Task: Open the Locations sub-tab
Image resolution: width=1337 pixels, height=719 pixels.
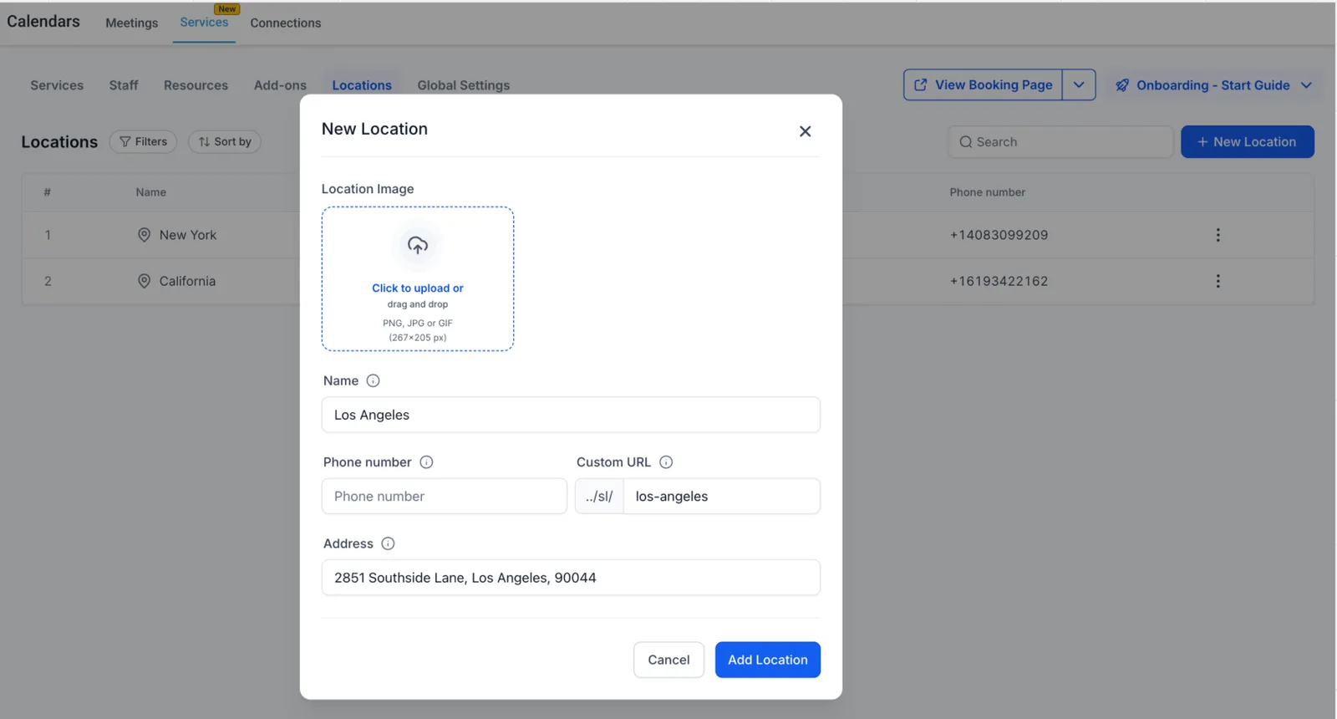Action: 362,85
